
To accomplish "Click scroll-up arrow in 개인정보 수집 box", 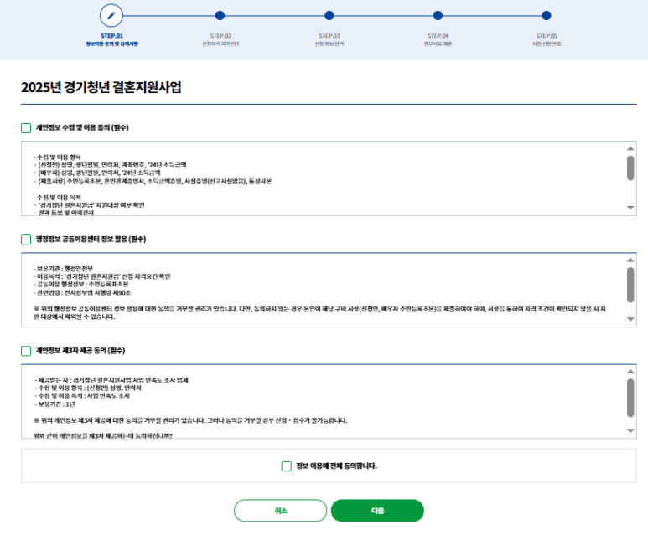I will [x=630, y=148].
